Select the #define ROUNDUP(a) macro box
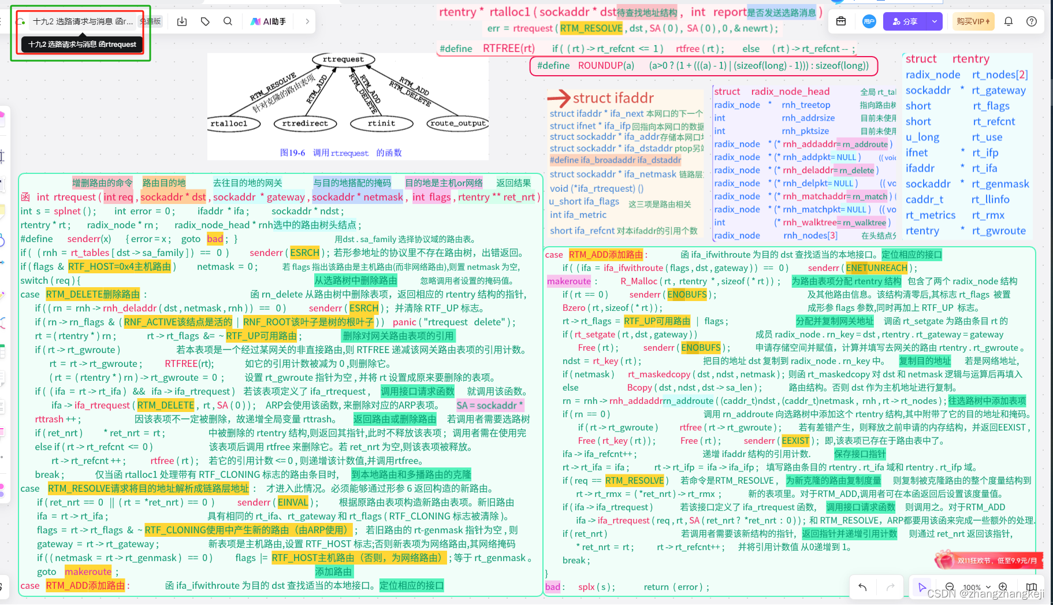 (x=703, y=65)
